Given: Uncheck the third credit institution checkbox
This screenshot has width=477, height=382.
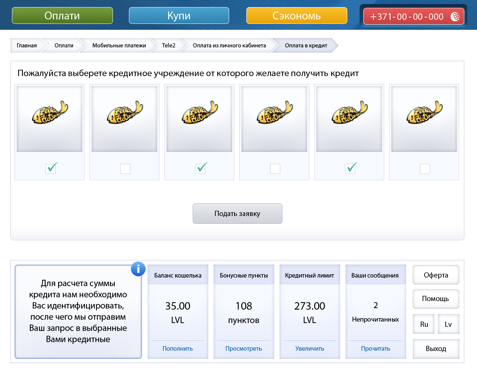Looking at the screenshot, I should (200, 169).
